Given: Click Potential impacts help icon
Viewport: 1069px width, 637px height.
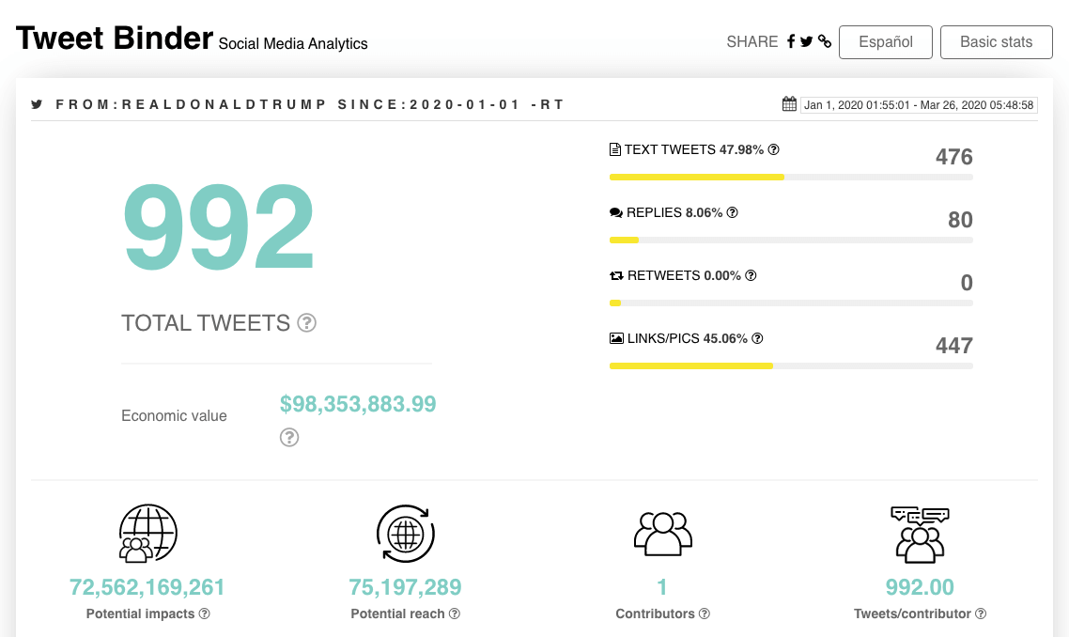Looking at the screenshot, I should pos(205,614).
